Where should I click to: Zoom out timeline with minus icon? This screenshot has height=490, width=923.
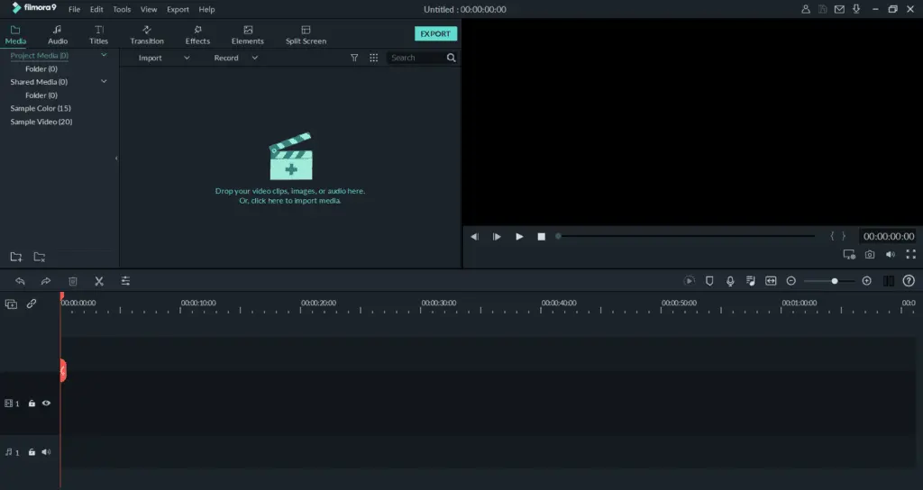pos(791,281)
